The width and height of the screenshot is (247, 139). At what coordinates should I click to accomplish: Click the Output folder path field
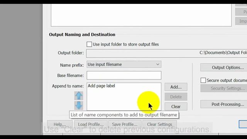click(166, 53)
